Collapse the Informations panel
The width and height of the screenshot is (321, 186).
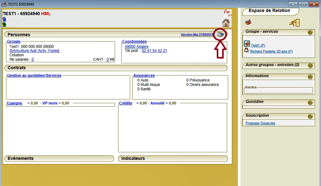pyautogui.click(x=310, y=77)
